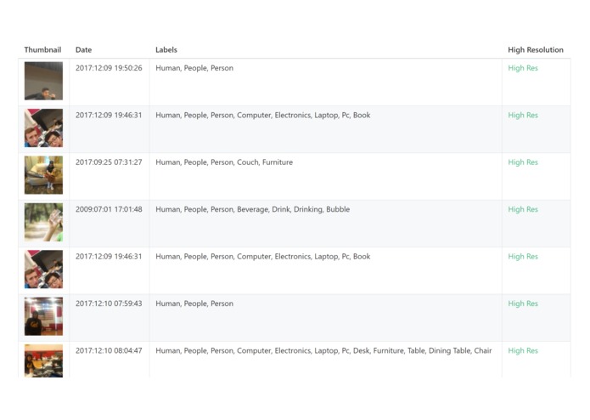The height and width of the screenshot is (420, 590).
Task: Click the Thumbnail column header
Action: click(42, 49)
